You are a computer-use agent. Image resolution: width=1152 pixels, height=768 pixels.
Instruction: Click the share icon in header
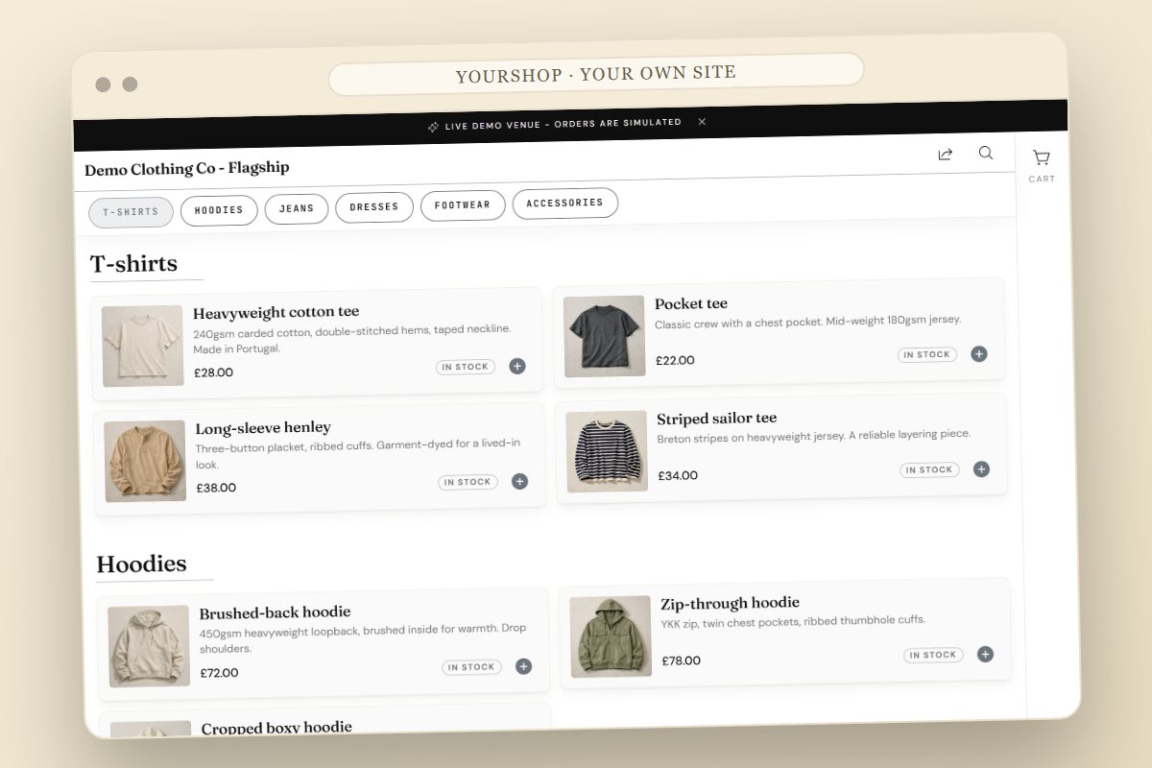(x=946, y=155)
